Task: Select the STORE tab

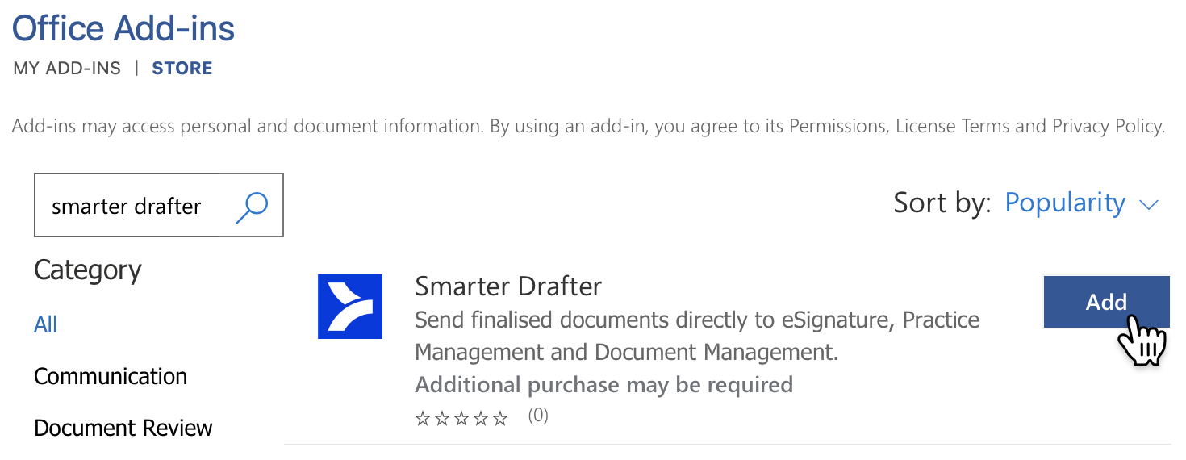Action: click(x=182, y=69)
